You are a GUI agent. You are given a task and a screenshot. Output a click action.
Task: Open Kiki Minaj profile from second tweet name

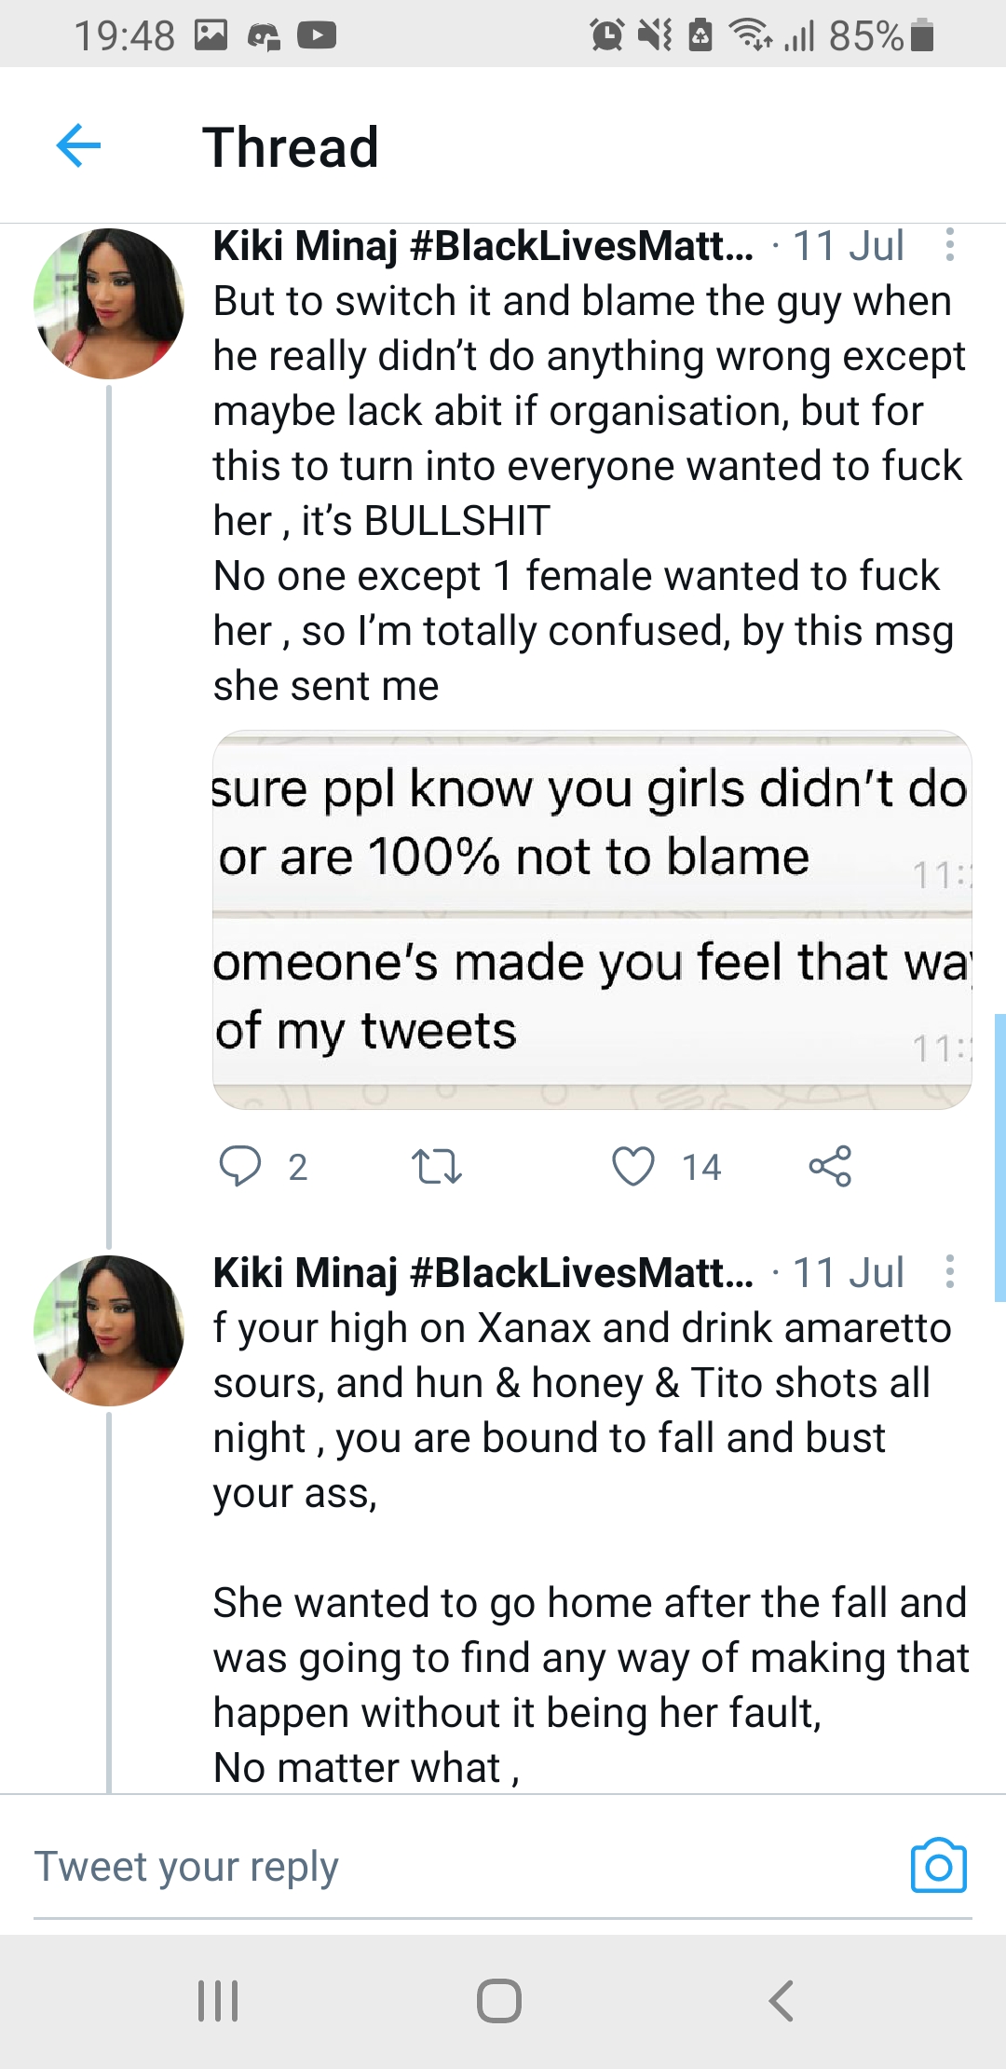pos(483,1272)
